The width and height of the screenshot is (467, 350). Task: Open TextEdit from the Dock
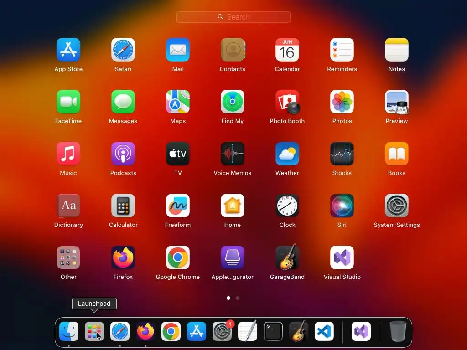[x=248, y=331]
